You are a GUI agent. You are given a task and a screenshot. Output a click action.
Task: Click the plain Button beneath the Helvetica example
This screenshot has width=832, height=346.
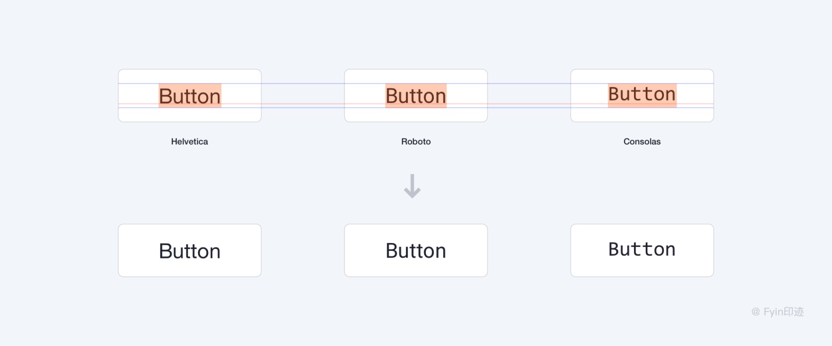click(x=190, y=250)
